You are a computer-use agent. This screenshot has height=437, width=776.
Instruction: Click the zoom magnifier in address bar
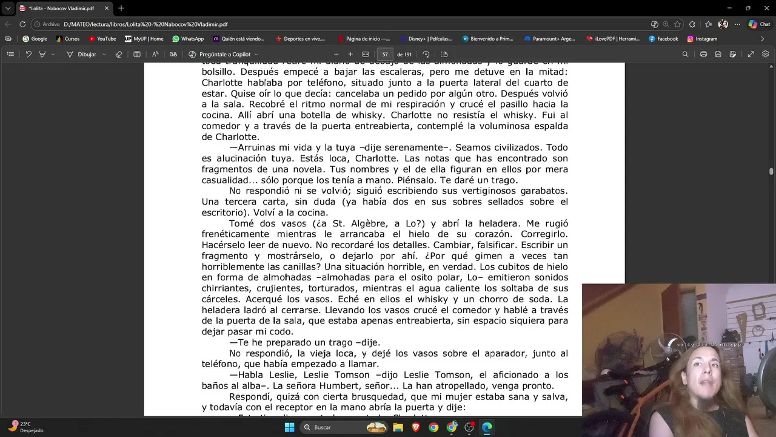click(x=666, y=24)
